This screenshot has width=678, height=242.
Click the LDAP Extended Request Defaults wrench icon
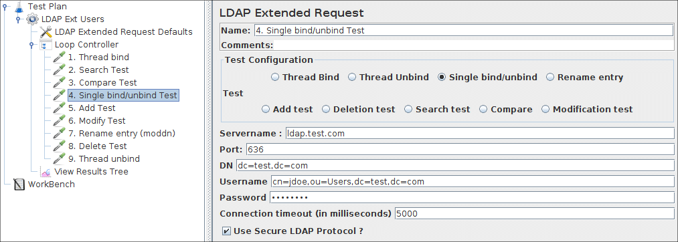46,32
